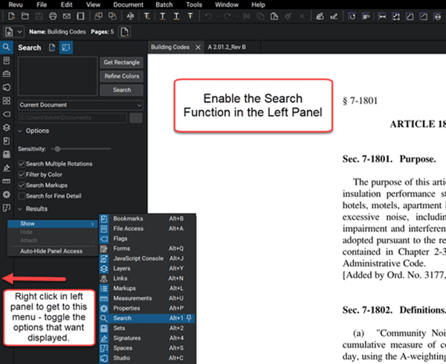Enable Search for Fine Detail checkbox

click(x=22, y=196)
